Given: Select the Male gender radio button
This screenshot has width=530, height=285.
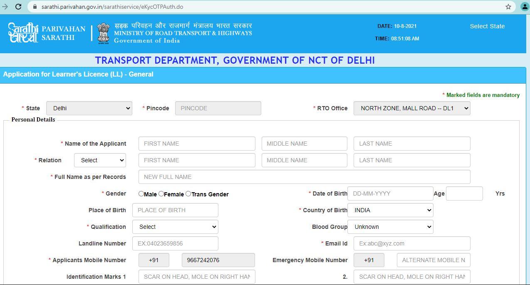Looking at the screenshot, I should (141, 193).
